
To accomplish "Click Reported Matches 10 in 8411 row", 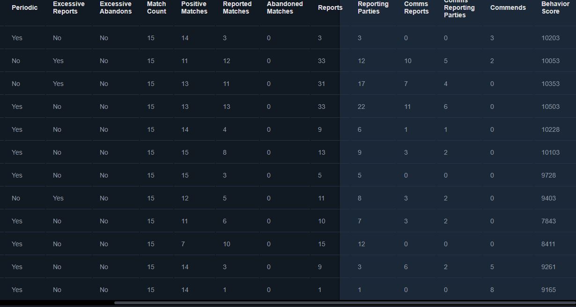I will click(x=227, y=244).
